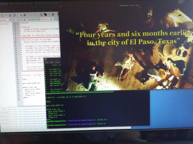Click the 'PIN=1' line in the terminal
The width and height of the screenshot is (193, 144).
pyautogui.click(x=48, y=102)
